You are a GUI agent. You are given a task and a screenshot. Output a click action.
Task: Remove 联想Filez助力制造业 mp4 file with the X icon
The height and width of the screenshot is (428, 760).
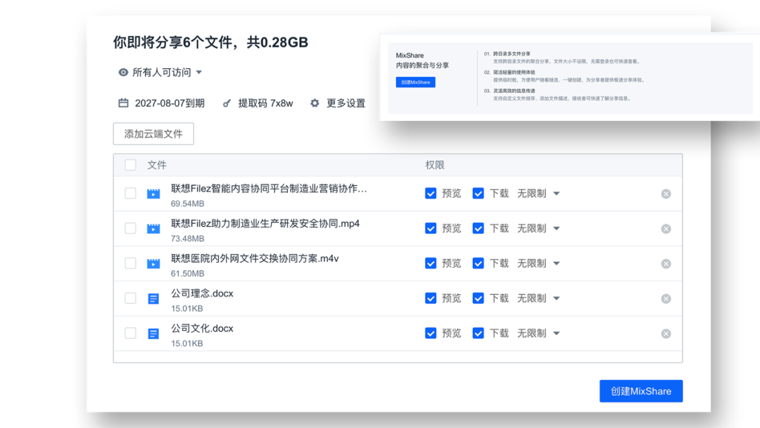[x=666, y=229]
